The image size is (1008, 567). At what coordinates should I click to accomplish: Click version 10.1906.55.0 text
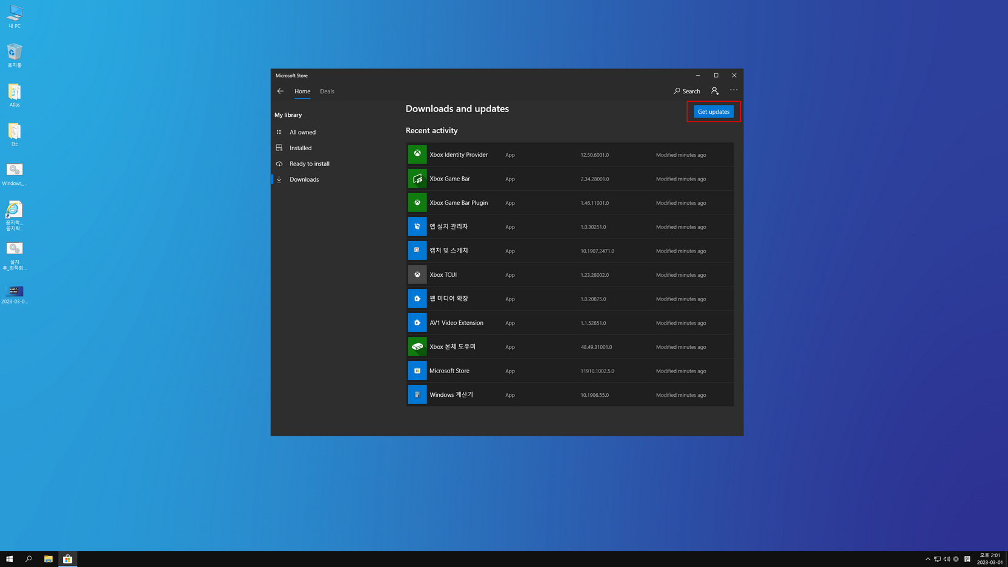click(595, 395)
